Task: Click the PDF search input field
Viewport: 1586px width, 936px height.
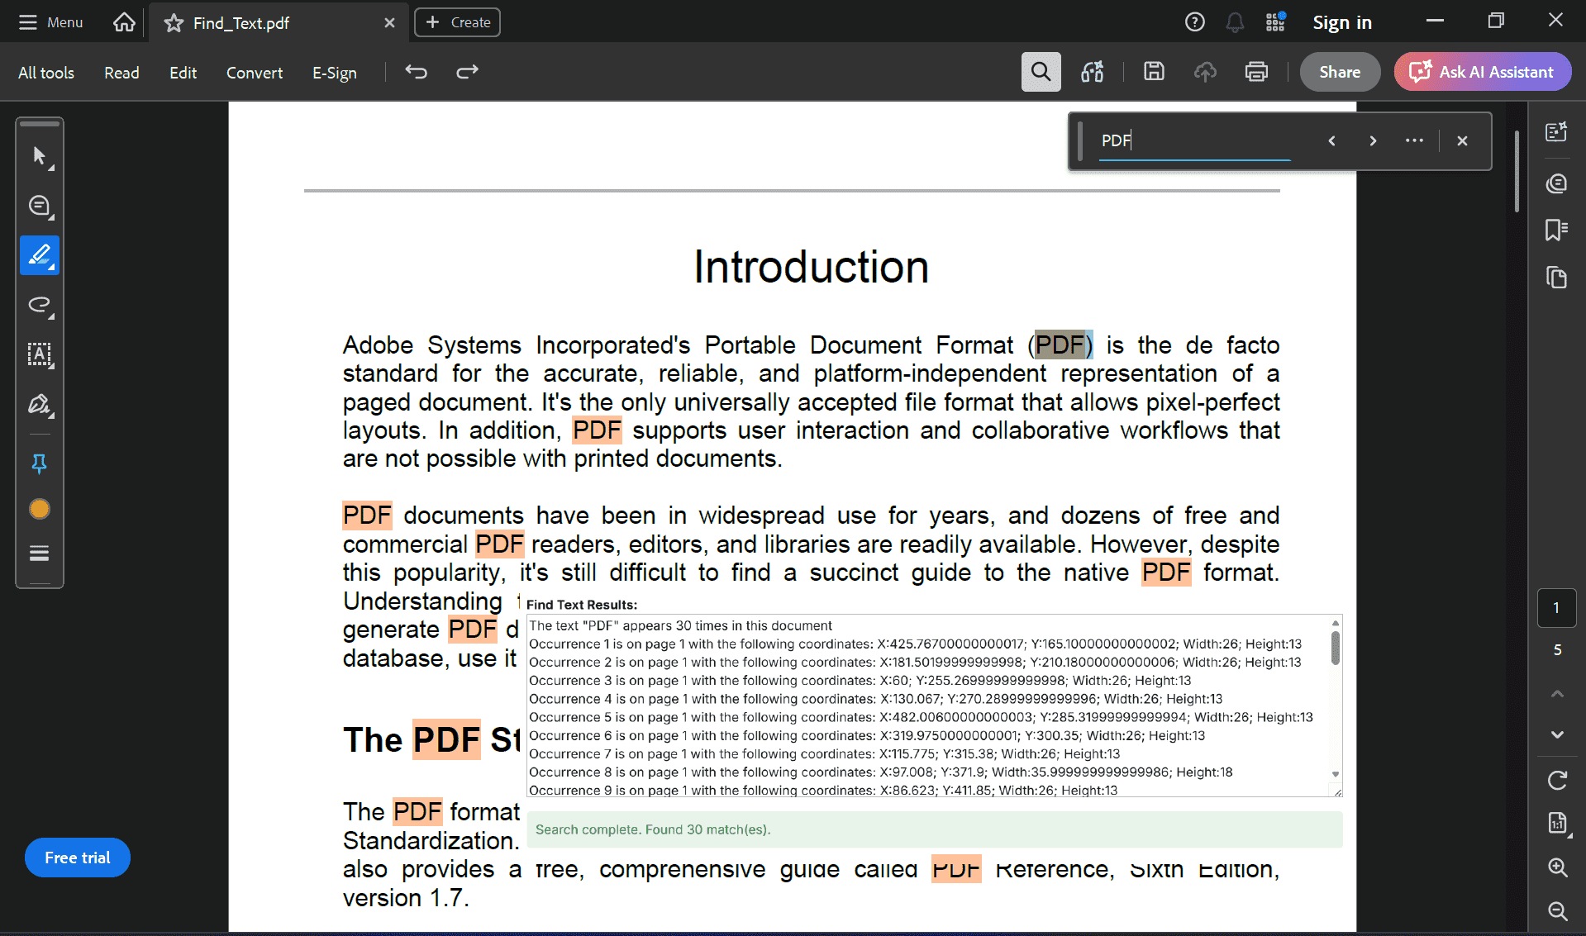Action: 1195,141
